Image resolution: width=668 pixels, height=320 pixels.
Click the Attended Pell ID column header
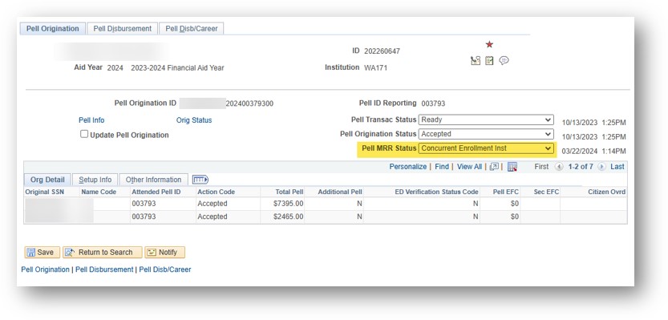(156, 192)
